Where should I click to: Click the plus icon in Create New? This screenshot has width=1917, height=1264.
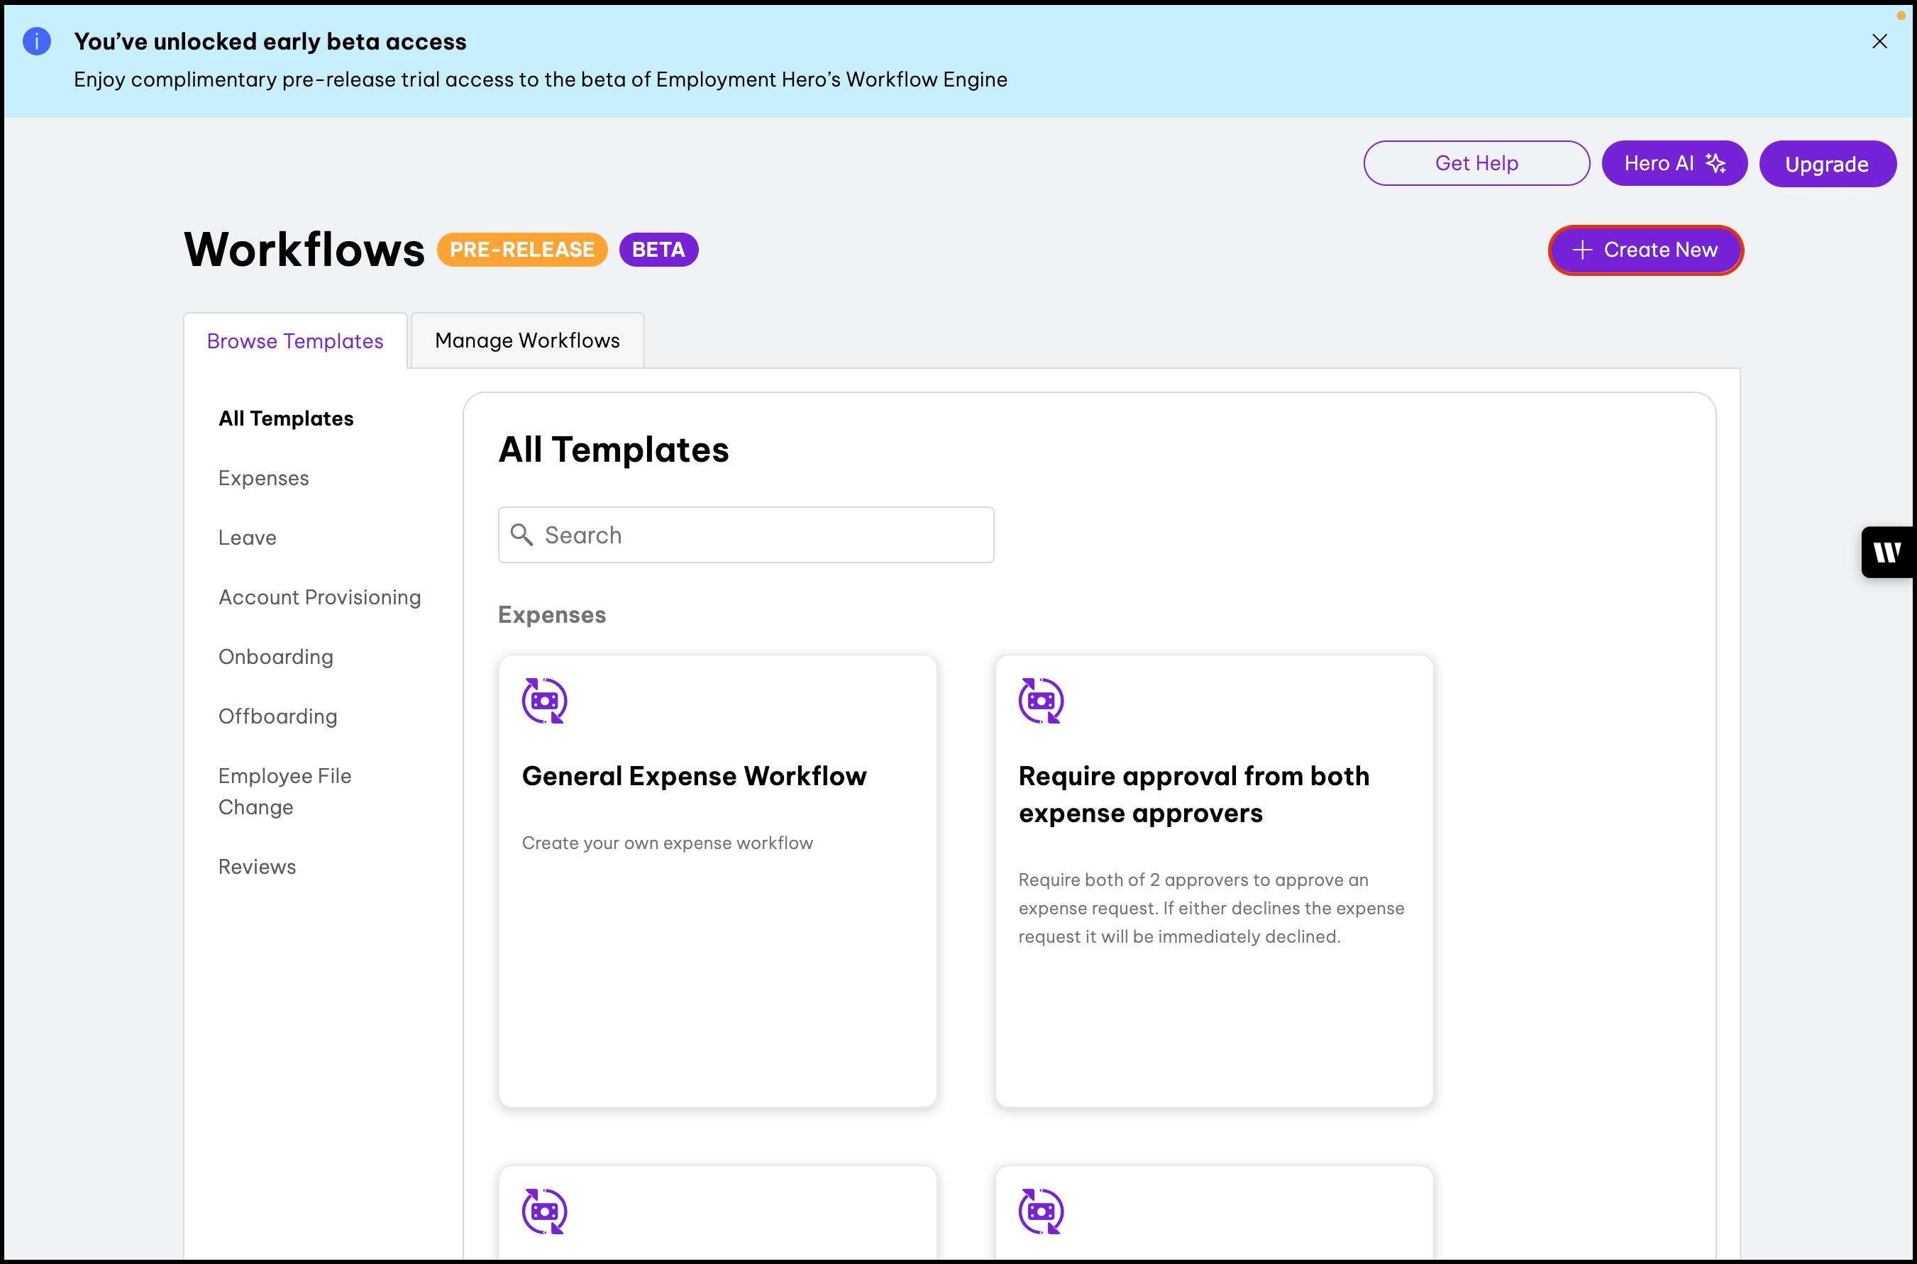tap(1581, 250)
